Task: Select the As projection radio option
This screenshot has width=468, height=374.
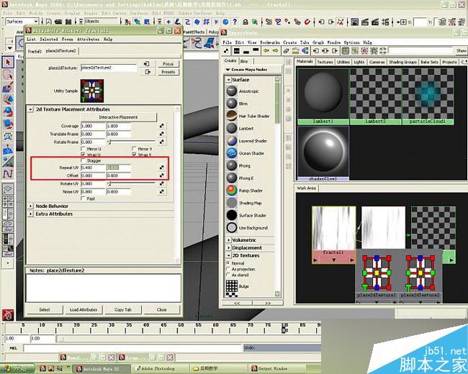Action: tap(228, 269)
